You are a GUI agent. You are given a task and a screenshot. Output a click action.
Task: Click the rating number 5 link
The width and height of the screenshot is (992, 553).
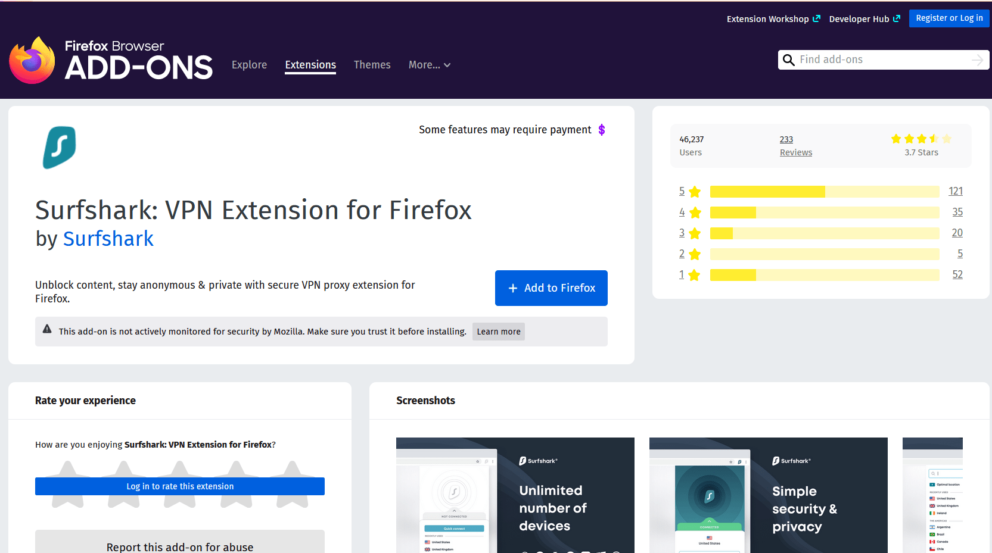(682, 191)
